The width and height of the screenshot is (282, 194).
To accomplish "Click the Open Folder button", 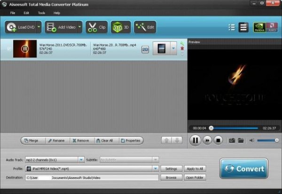I will click(x=195, y=178).
